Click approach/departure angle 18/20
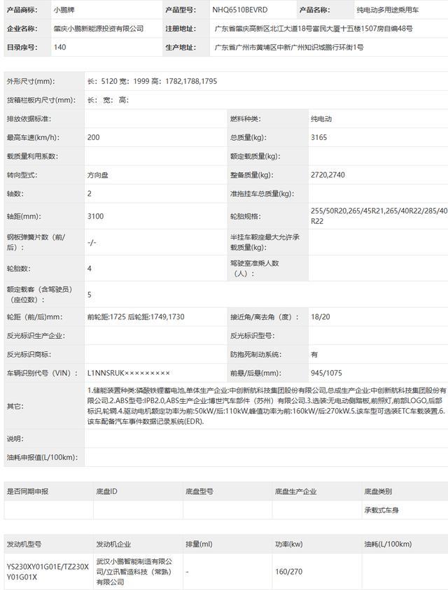Screen dimensions: 448x590 pyautogui.click(x=321, y=317)
